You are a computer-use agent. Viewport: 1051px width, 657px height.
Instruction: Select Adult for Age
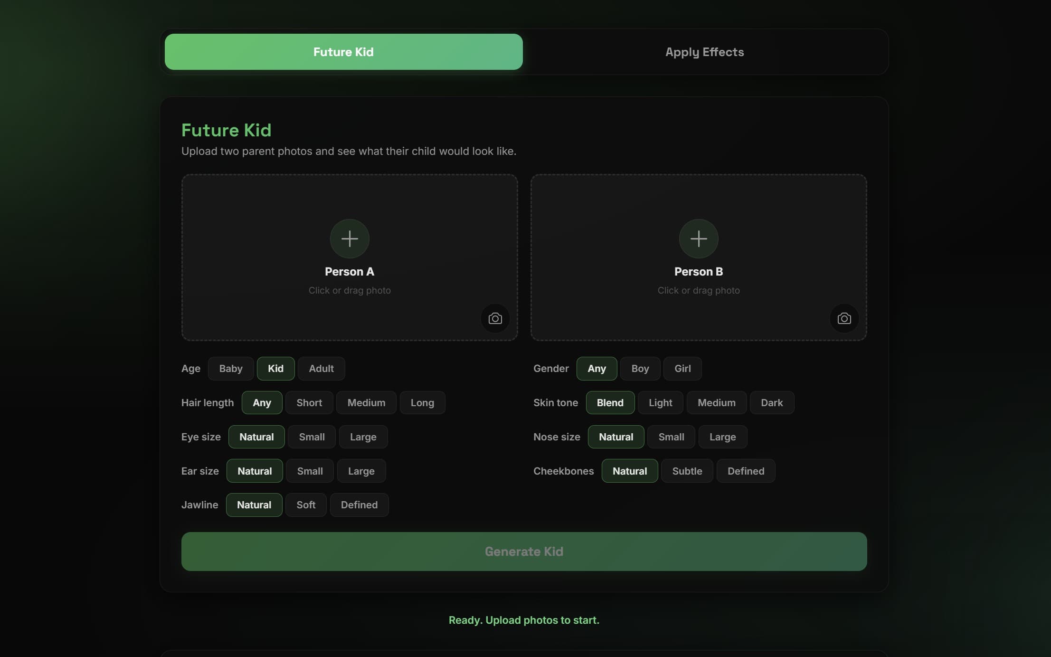[x=321, y=369]
